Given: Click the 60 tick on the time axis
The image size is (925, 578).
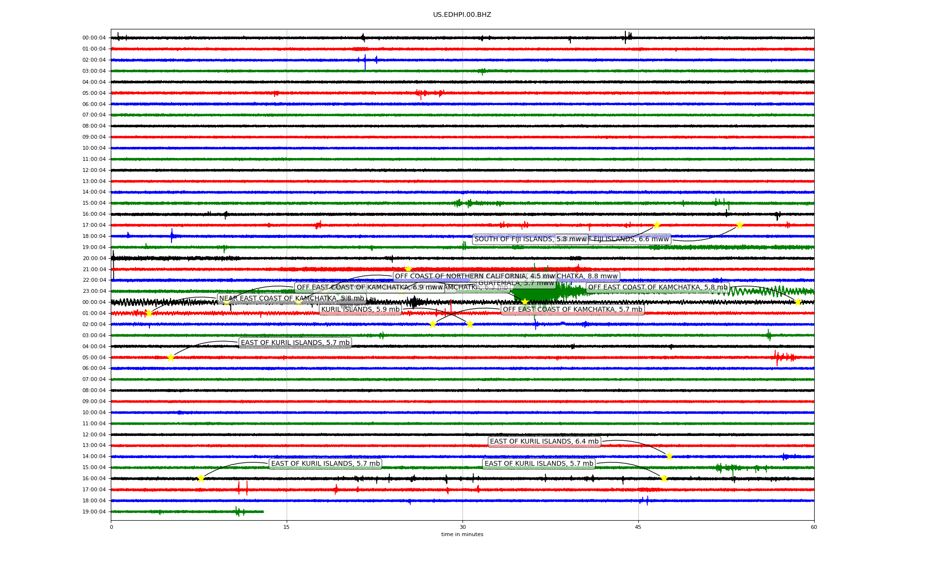Looking at the screenshot, I should coord(814,527).
